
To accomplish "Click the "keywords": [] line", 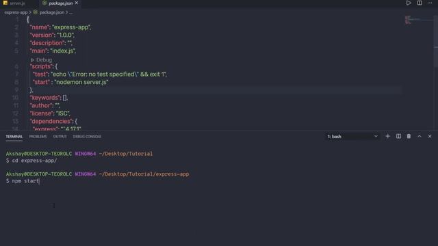I will (x=49, y=98).
